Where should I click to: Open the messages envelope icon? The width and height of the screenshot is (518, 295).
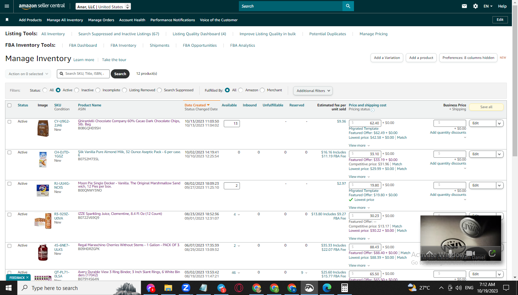(x=464, y=6)
